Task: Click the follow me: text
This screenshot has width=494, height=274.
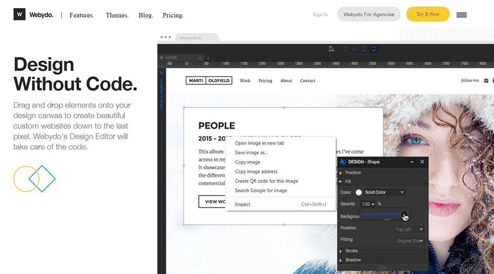Action: 470,80
